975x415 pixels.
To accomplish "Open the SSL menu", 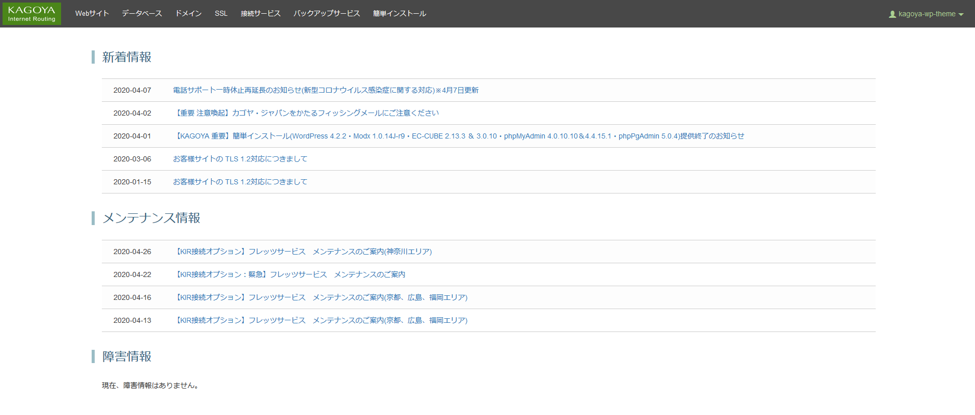I will coord(221,14).
